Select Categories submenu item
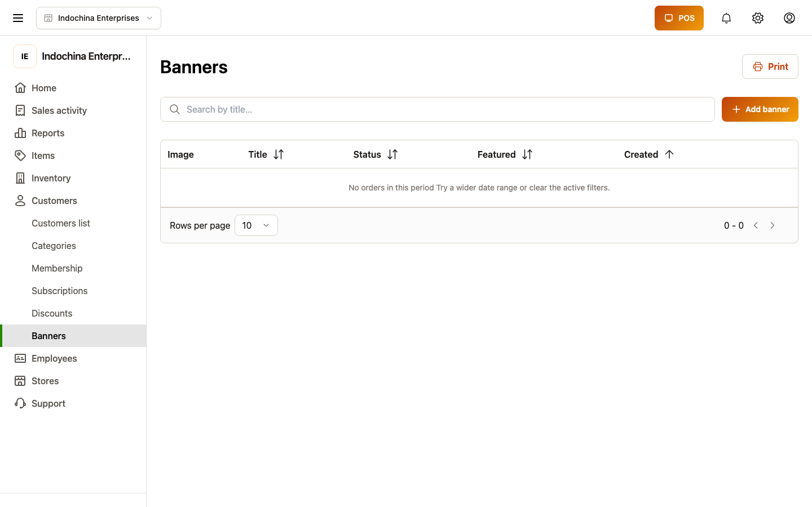The width and height of the screenshot is (812, 507). point(73,246)
